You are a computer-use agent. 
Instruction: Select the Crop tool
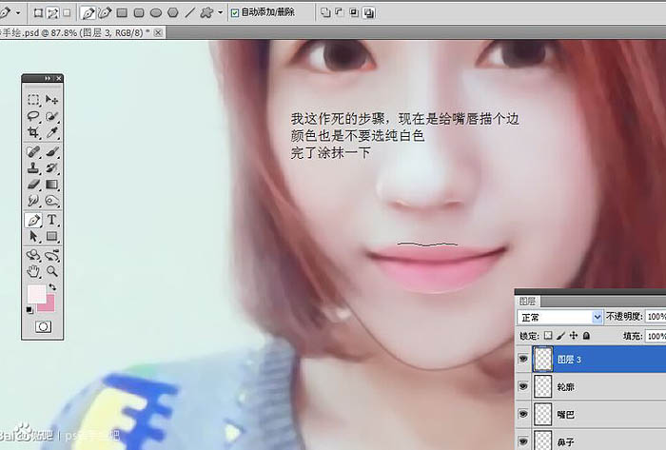tap(33, 132)
